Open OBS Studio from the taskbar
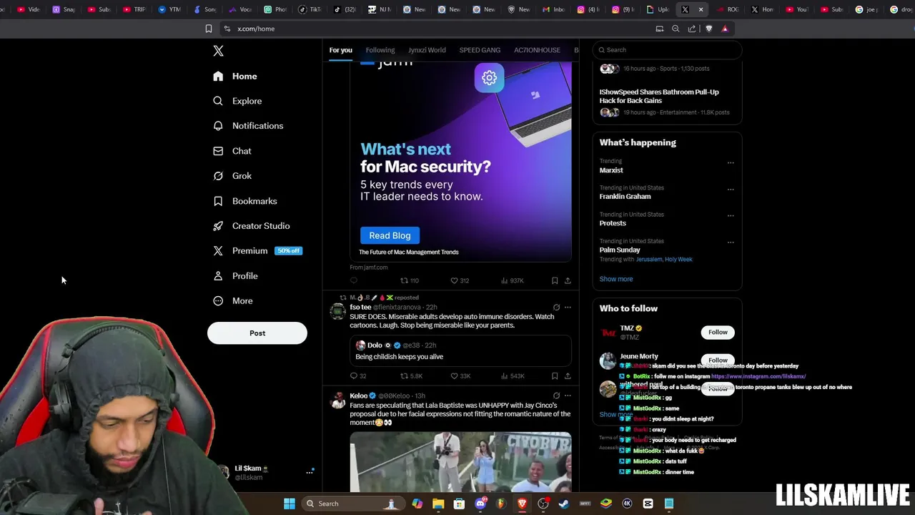The width and height of the screenshot is (915, 515). [x=543, y=504]
